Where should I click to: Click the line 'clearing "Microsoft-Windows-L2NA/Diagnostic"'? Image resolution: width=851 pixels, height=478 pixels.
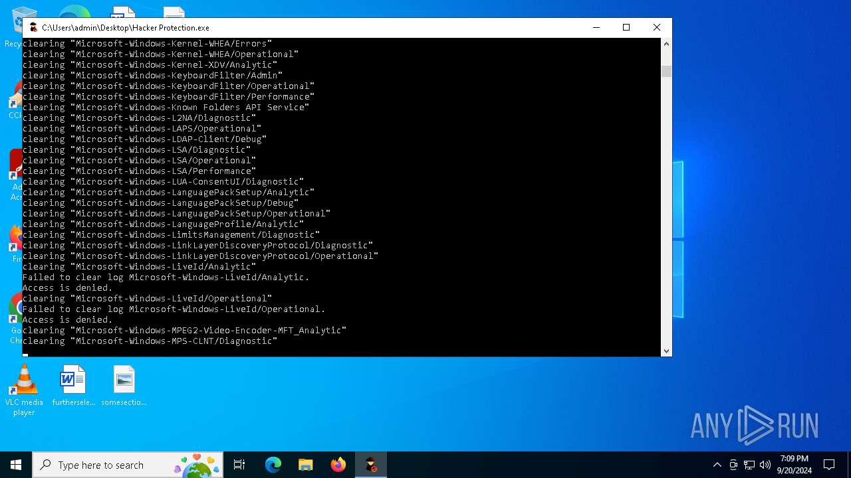139,118
